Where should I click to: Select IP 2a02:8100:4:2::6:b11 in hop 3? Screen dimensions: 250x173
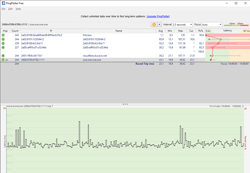point(32,43)
